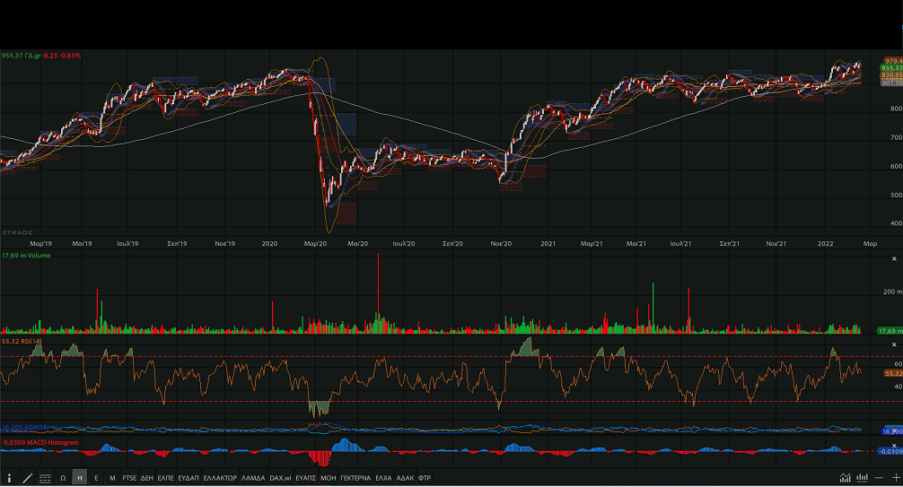The height and width of the screenshot is (487, 903).
Task: Open the chart type line icon
Action: point(846,478)
